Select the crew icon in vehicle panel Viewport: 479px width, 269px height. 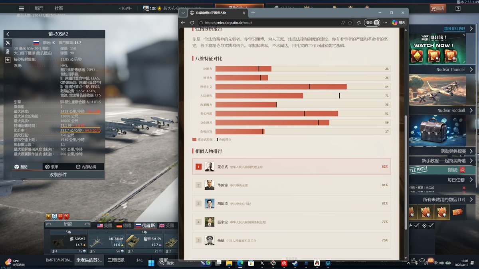(8, 51)
